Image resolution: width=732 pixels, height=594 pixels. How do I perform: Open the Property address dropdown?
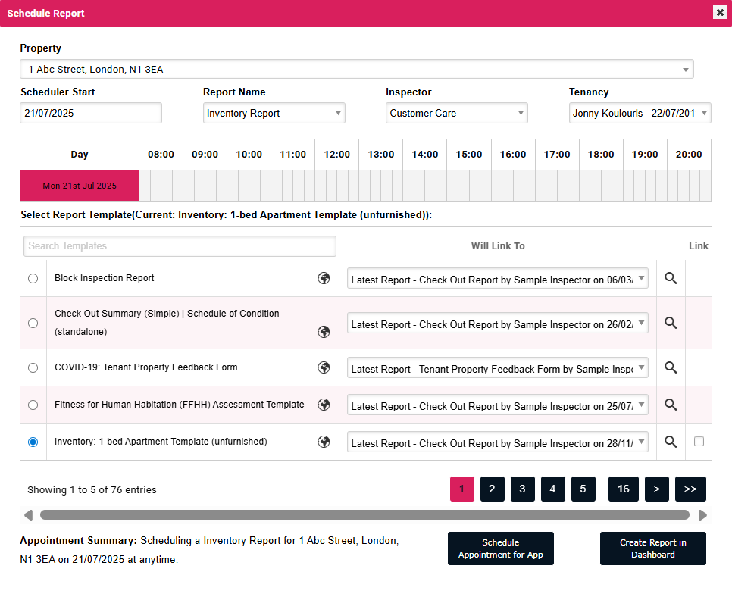[356, 70]
